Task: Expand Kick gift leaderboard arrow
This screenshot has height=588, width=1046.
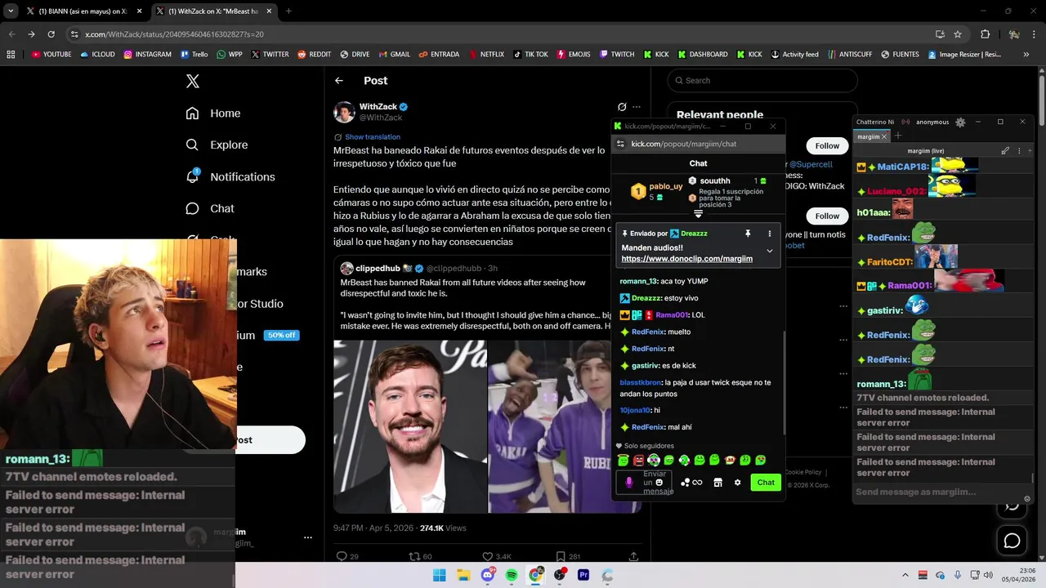Action: pyautogui.click(x=698, y=214)
